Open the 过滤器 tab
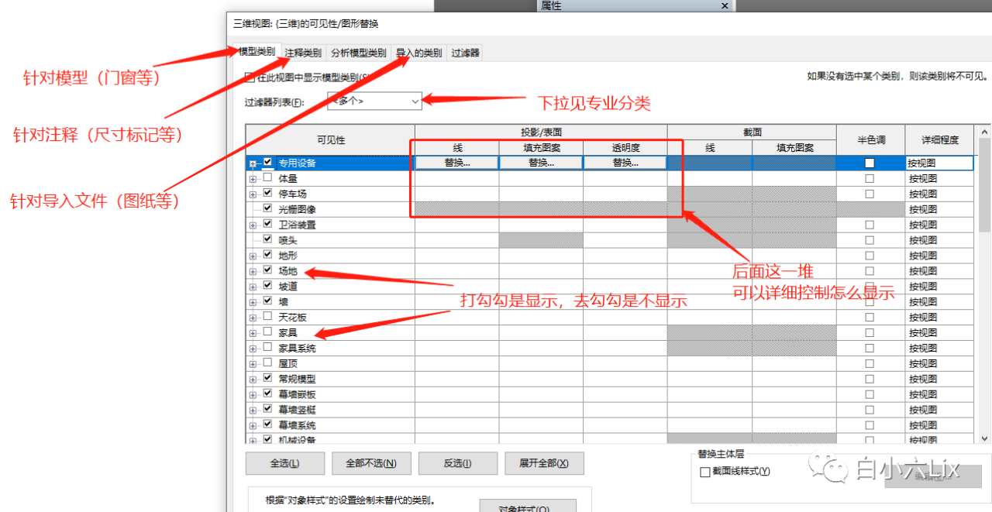This screenshot has width=992, height=512. pyautogui.click(x=466, y=53)
